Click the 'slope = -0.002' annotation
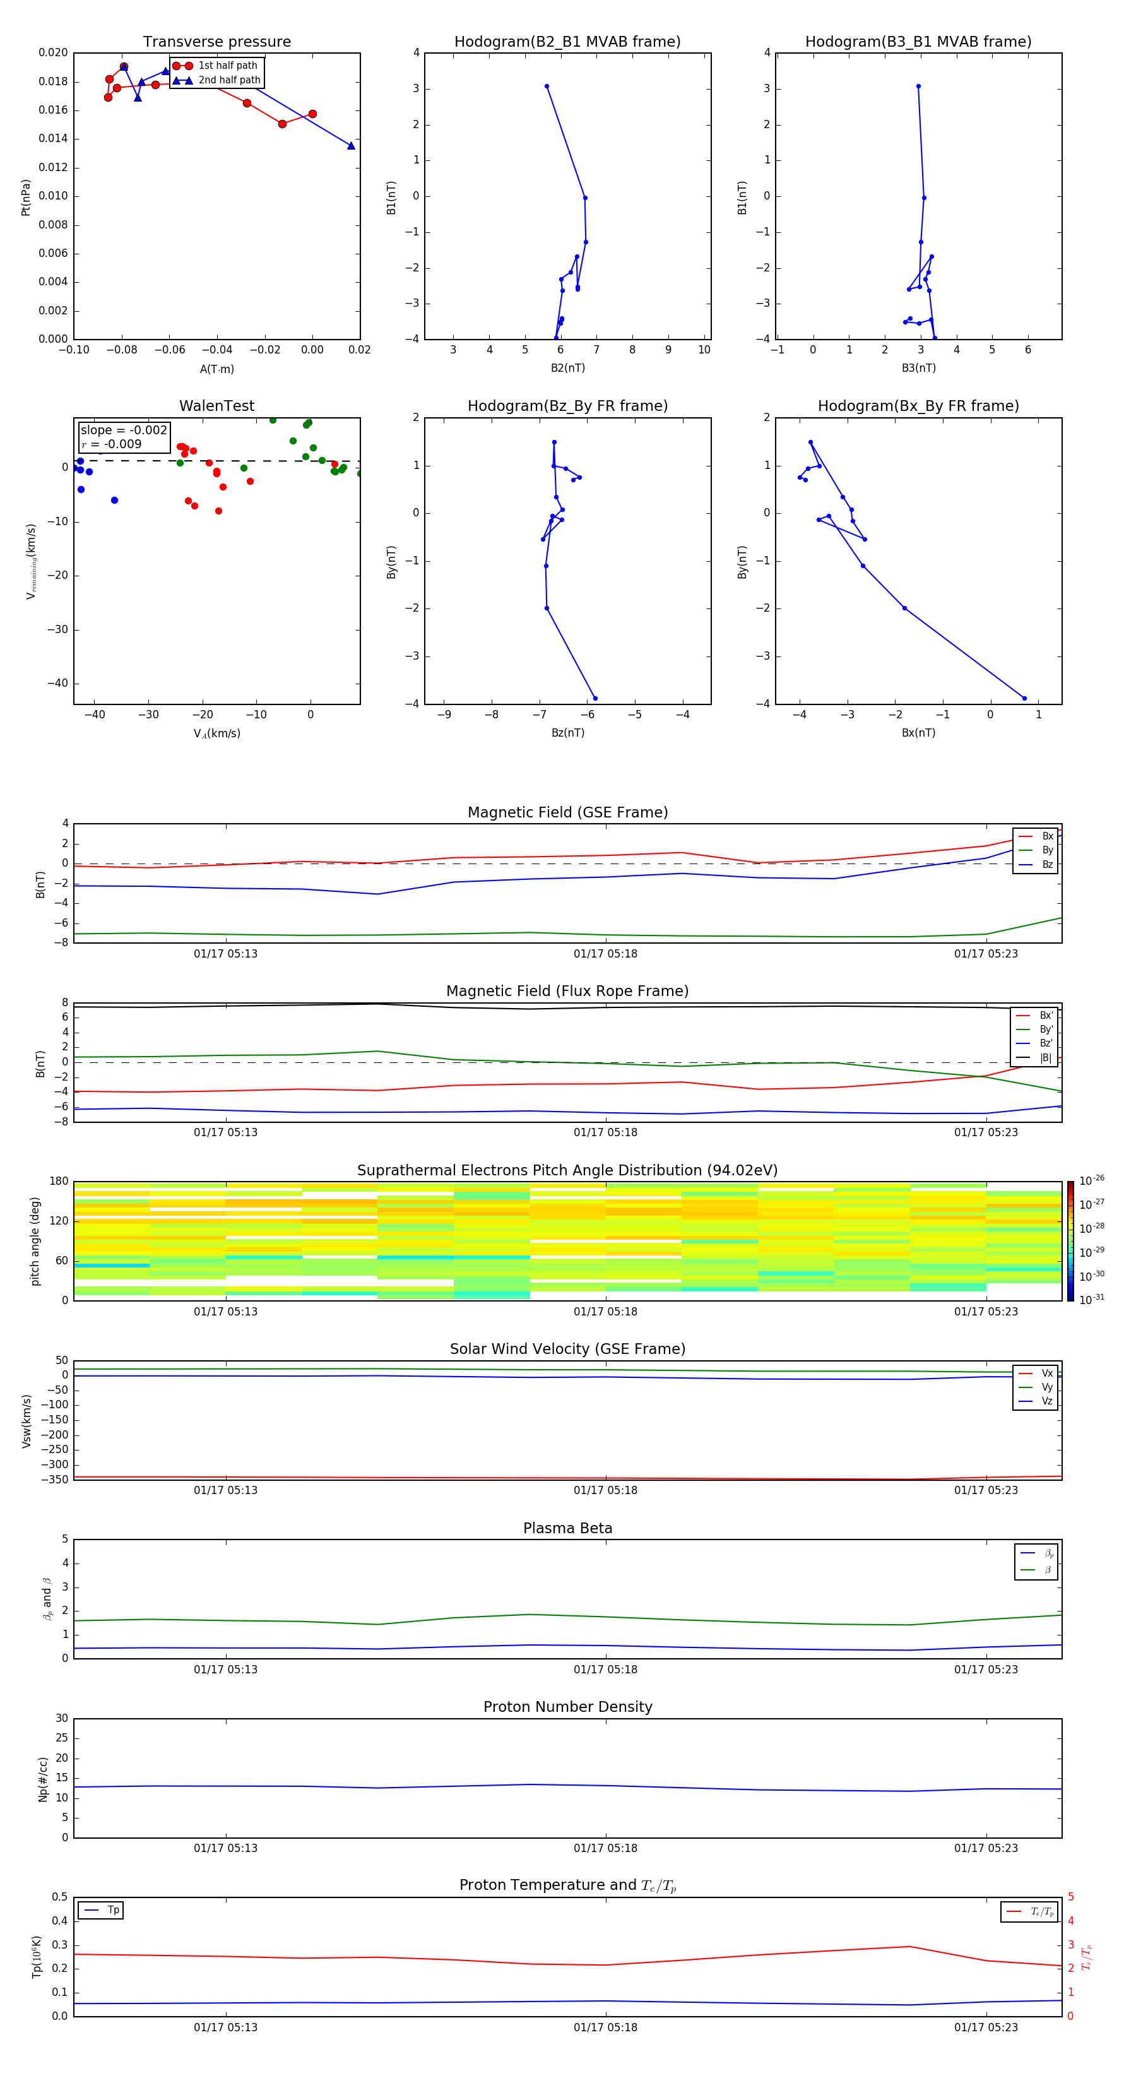The height and width of the screenshot is (2083, 1136). [124, 430]
